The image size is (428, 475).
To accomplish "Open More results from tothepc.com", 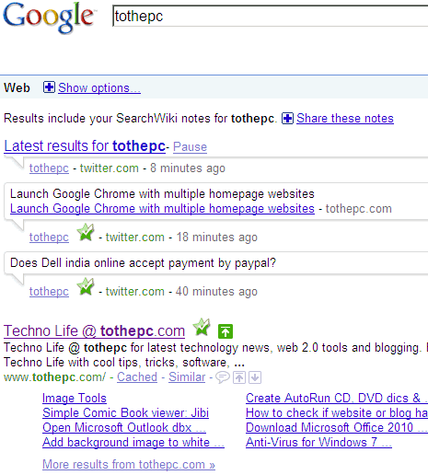I will (129, 465).
